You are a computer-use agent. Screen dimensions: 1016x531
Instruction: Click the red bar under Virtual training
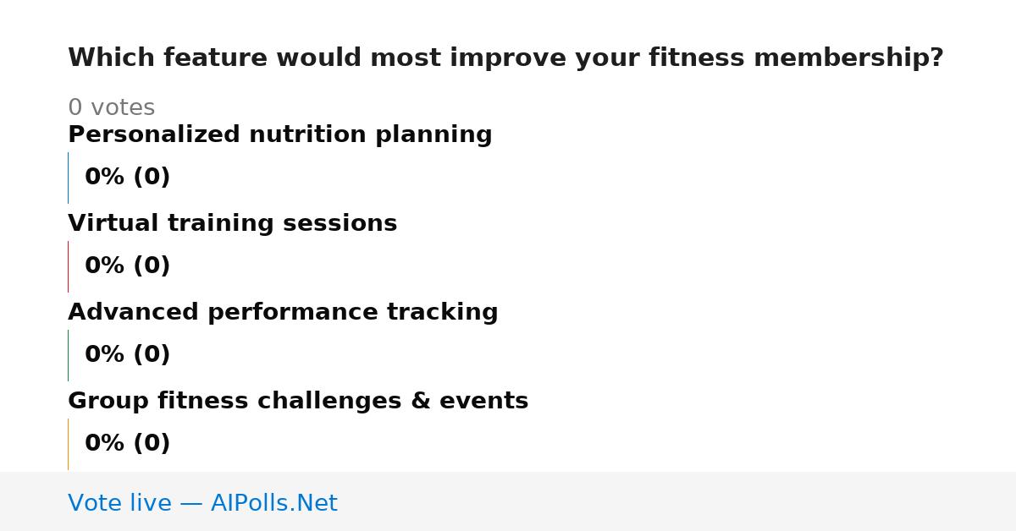click(x=68, y=266)
